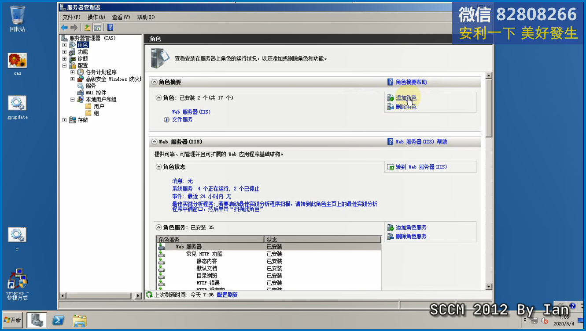Click 添加角色 link
The height and width of the screenshot is (331, 586).
point(406,98)
